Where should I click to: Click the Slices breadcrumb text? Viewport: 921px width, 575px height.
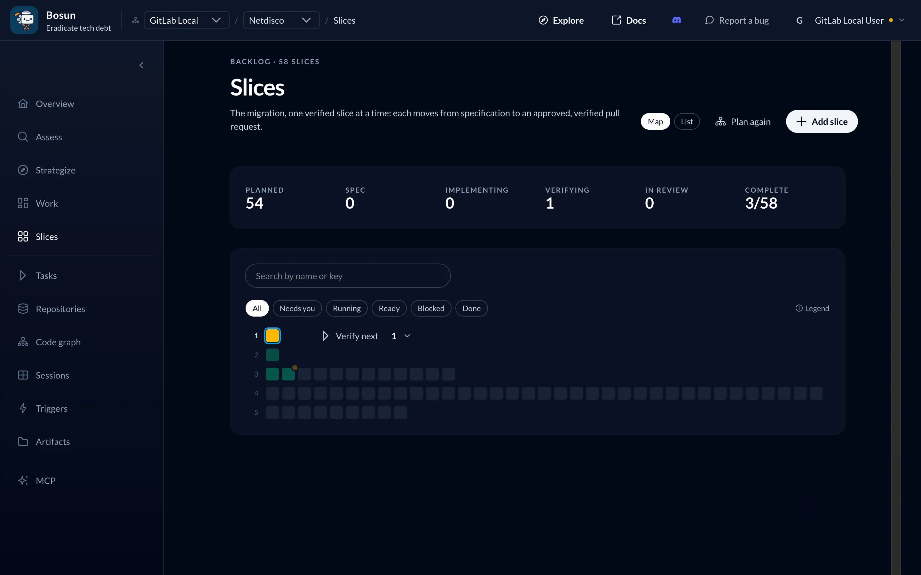[x=344, y=20]
